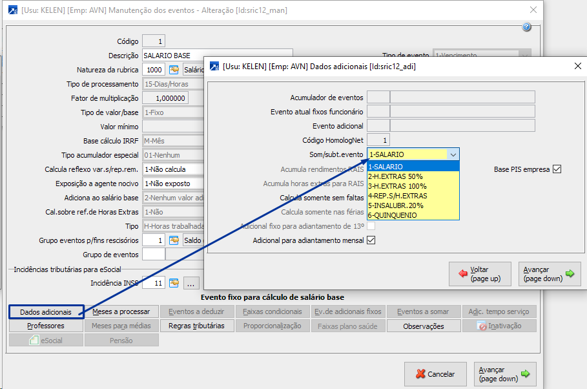Viewport: 587px width, 389px height.
Task: Open lookup icon beside Incidência INSS
Action: tap(174, 283)
